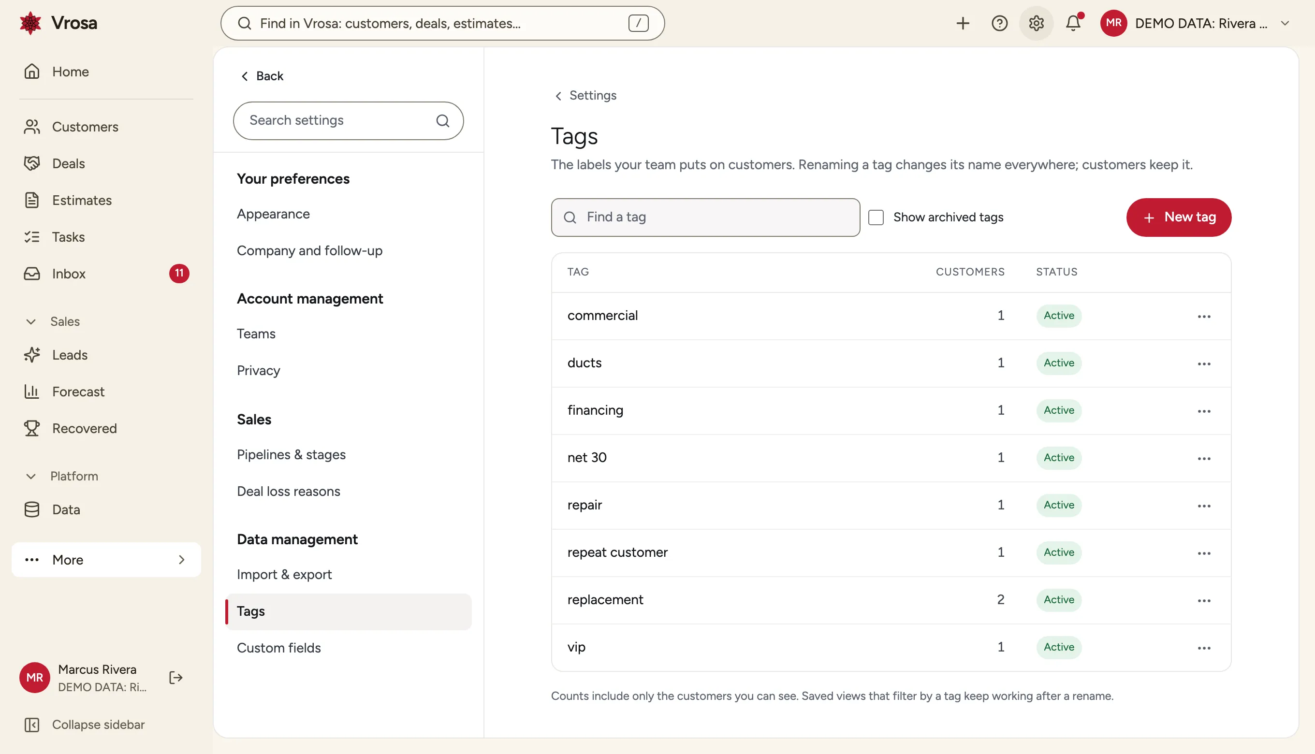Screen dimensions: 1315x754
Task: Open Customers in the sidebar
Action: tap(106, 127)
